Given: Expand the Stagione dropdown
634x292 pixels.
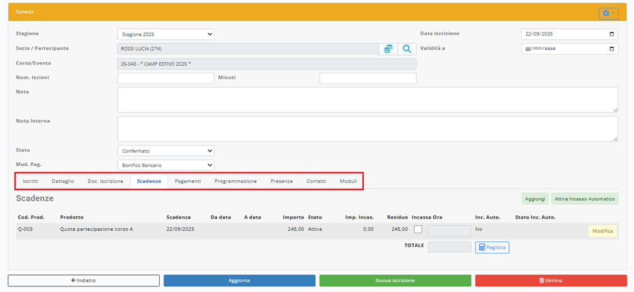Looking at the screenshot, I should 165,34.
